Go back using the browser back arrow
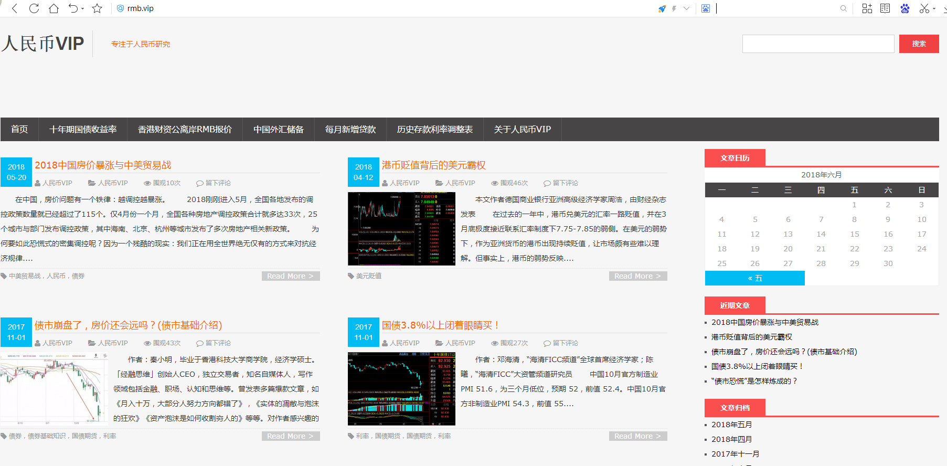The height and width of the screenshot is (466, 947). coord(15,8)
